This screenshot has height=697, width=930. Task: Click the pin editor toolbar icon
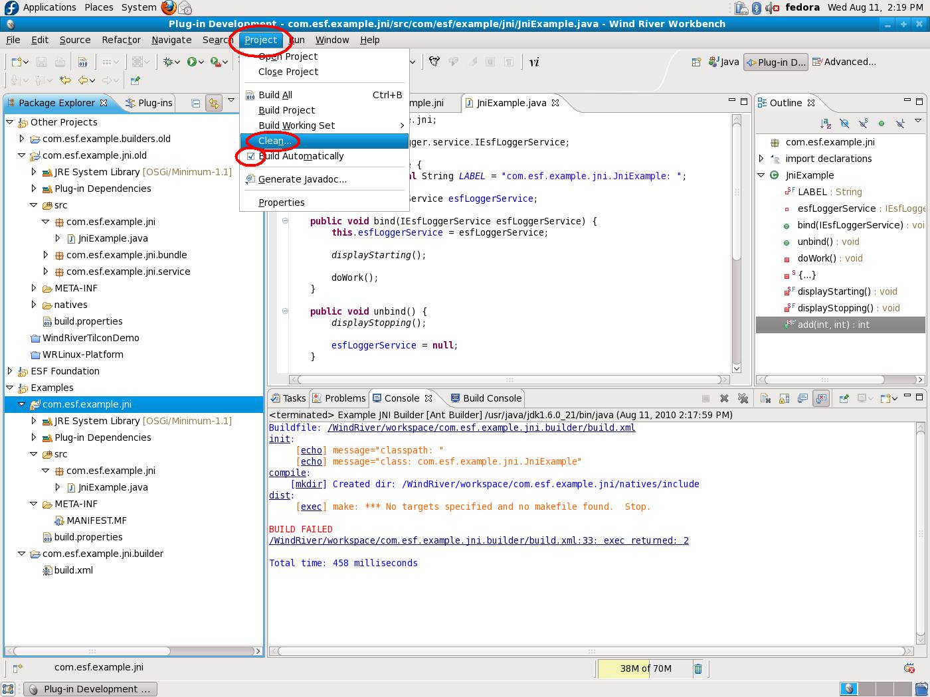point(136,80)
